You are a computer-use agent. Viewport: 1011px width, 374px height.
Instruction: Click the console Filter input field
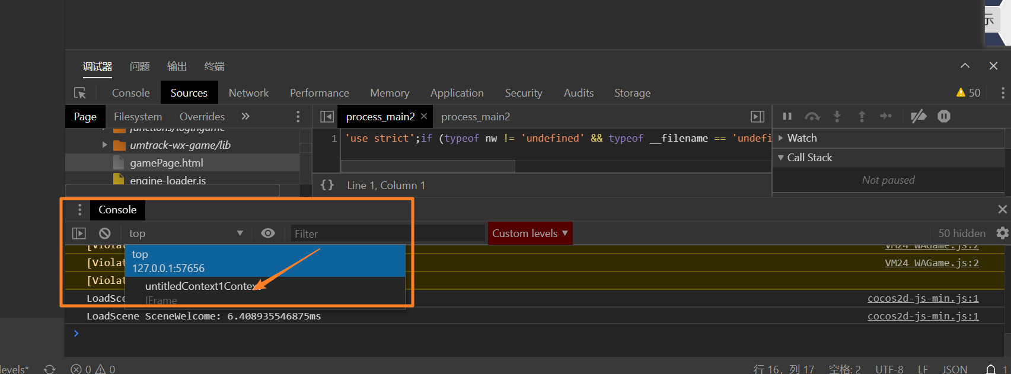(387, 234)
